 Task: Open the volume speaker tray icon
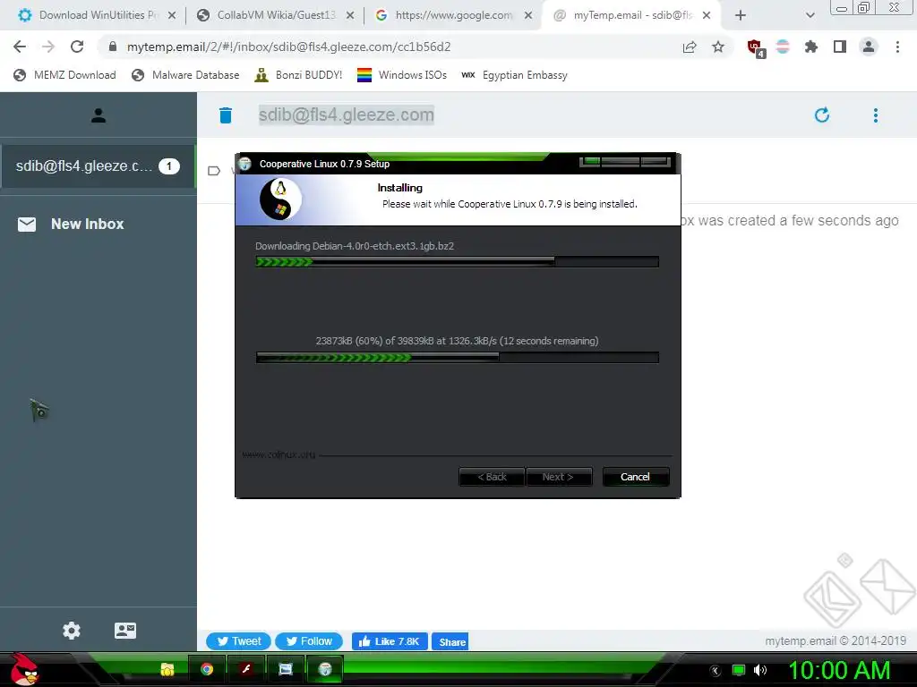pyautogui.click(x=760, y=670)
